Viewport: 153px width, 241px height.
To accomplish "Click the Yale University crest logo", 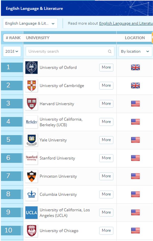I will [x=31, y=140].
